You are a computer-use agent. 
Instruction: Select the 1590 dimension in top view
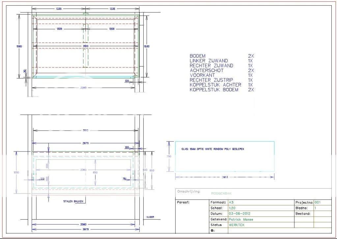tap(19, 46)
